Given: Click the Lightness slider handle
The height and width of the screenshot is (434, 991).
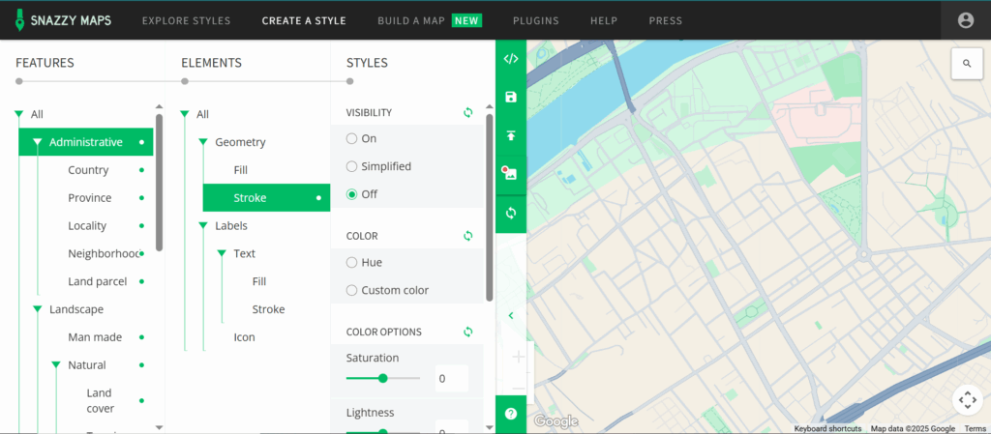Looking at the screenshot, I should tap(382, 432).
